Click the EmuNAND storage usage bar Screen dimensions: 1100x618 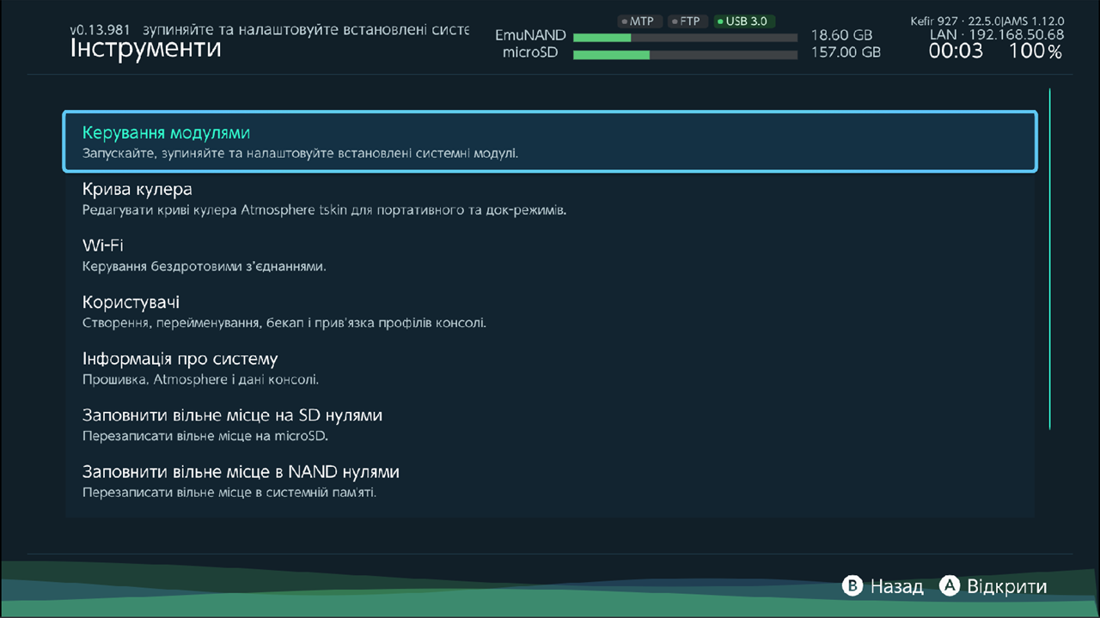coord(685,37)
